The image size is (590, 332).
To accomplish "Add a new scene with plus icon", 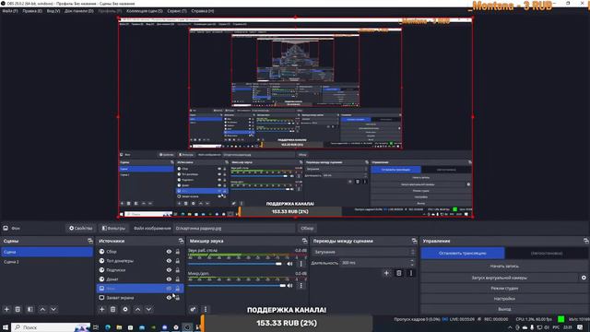I will pyautogui.click(x=6, y=309).
